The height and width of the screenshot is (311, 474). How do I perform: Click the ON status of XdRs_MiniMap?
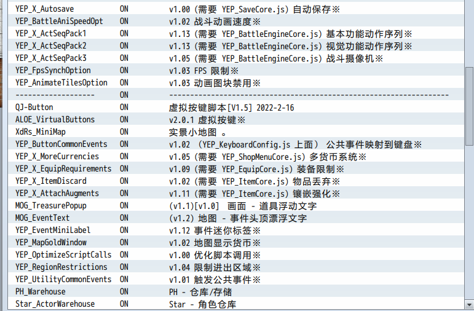(124, 132)
